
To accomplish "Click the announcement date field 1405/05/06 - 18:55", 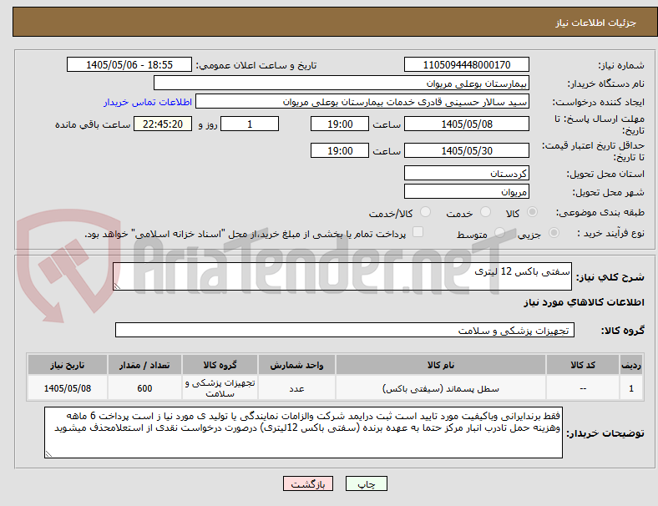I will 129,65.
